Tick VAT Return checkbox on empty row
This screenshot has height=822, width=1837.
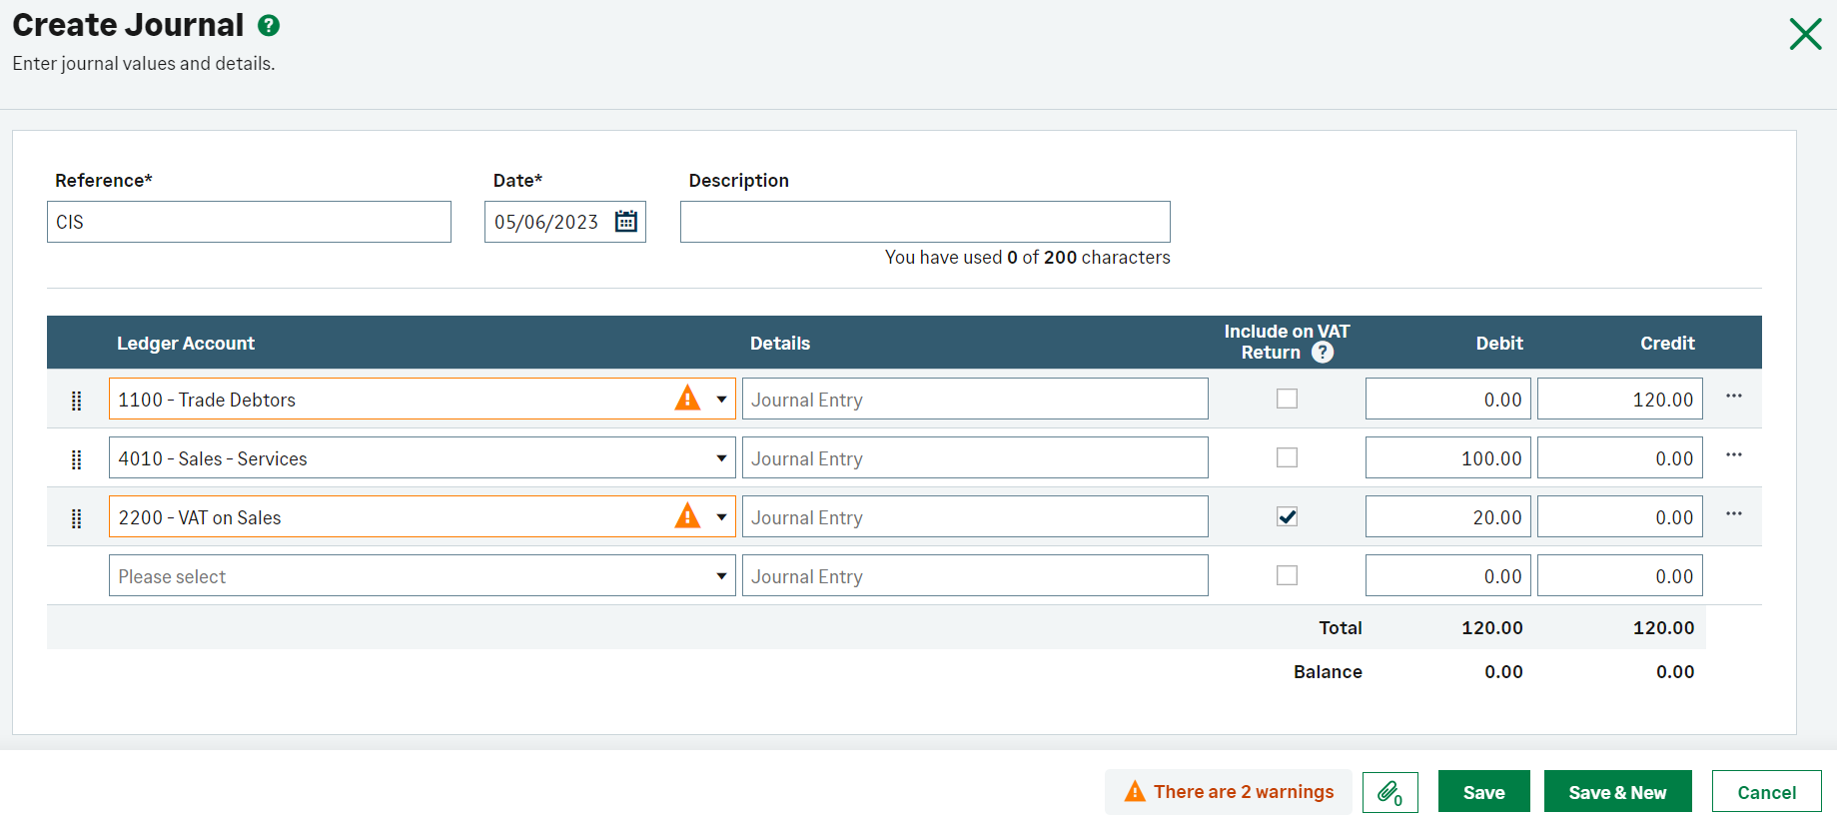(1288, 575)
